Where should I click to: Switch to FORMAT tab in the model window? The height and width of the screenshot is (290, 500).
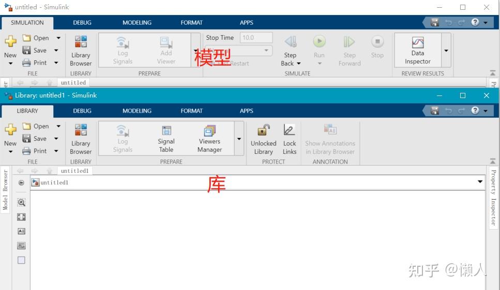(x=191, y=23)
